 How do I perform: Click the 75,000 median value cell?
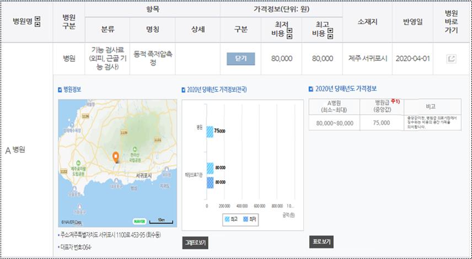(382, 123)
